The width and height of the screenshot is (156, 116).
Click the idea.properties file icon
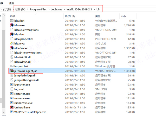click(x=12, y=39)
